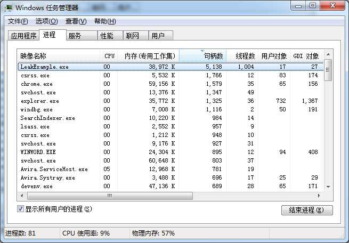Screen dimensions: 349x243
Task: Click the CPU 使用率: 9% status entry
Action: (86, 233)
